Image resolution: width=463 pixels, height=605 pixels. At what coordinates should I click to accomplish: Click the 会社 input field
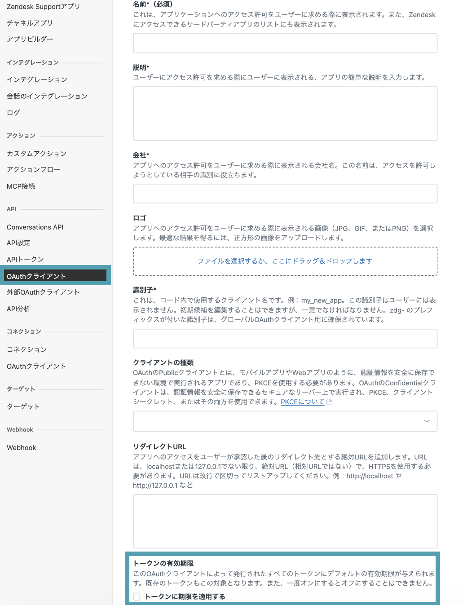pos(285,194)
